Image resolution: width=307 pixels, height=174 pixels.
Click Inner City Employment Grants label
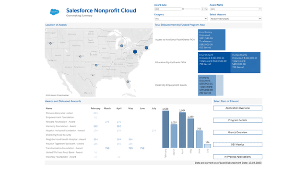[x=171, y=85]
